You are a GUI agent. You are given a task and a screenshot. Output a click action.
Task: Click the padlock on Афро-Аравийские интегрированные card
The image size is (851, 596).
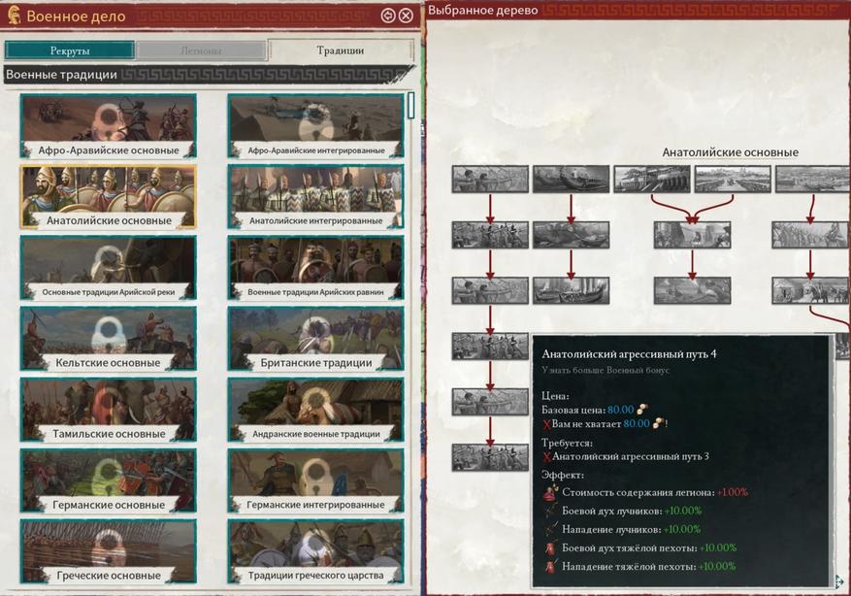314,120
